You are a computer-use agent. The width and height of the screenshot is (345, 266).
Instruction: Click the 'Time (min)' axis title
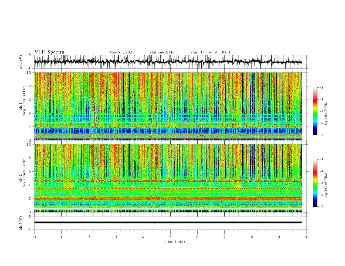click(x=174, y=241)
